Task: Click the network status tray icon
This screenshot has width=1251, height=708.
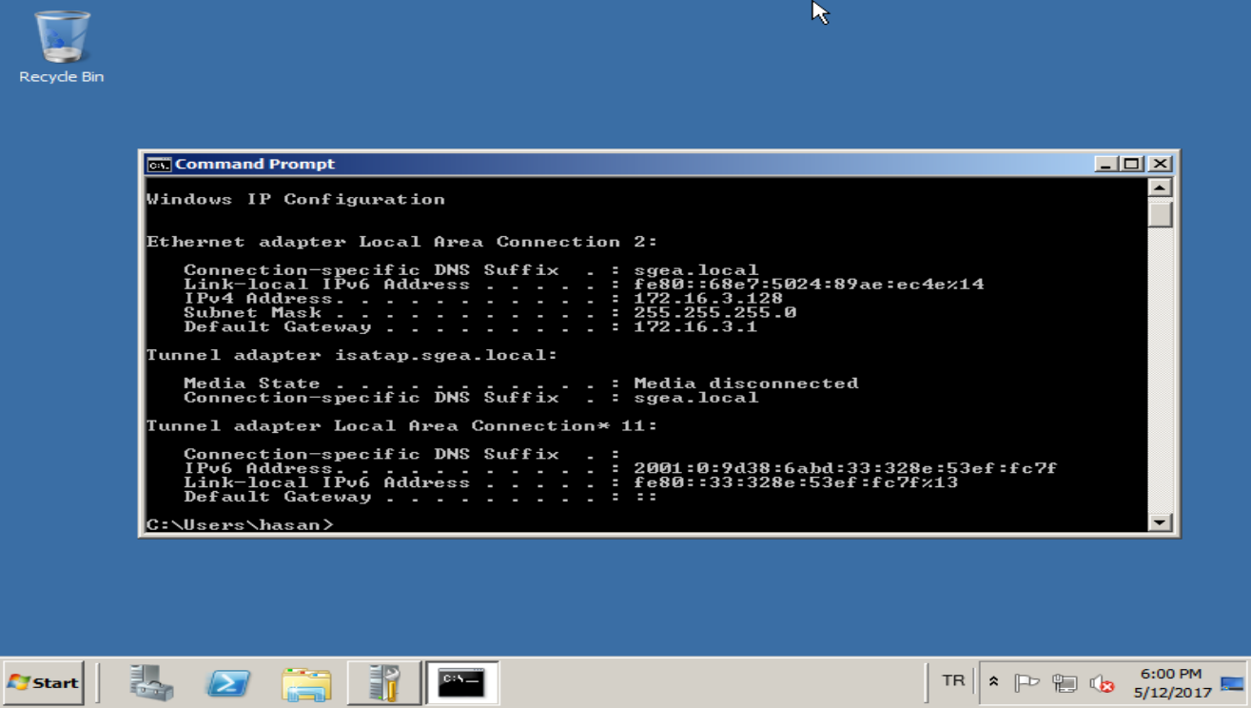Action: 1065,682
